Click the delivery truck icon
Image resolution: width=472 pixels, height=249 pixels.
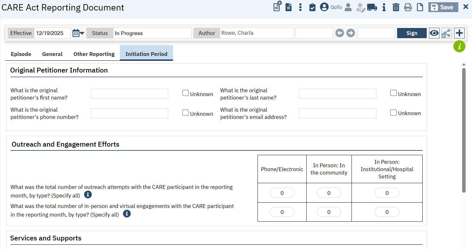tap(372, 7)
